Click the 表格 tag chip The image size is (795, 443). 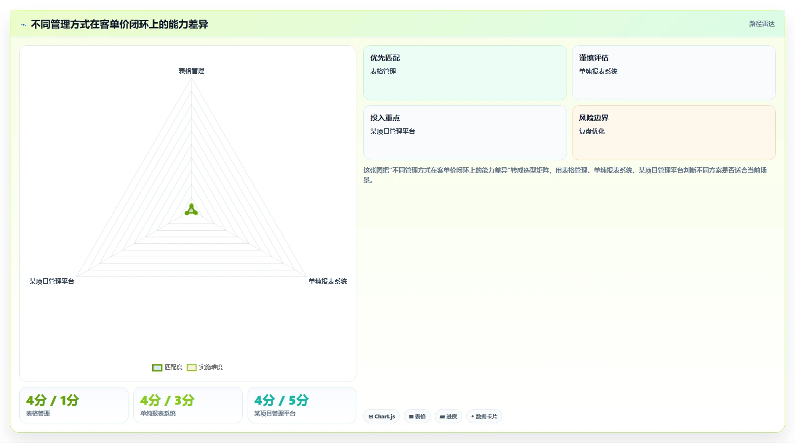pos(417,416)
